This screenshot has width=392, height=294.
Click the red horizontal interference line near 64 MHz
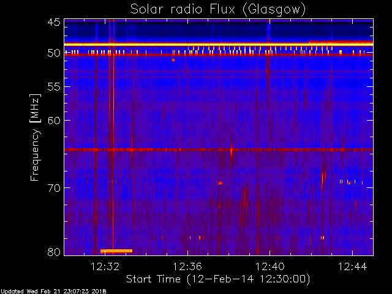tap(219, 149)
